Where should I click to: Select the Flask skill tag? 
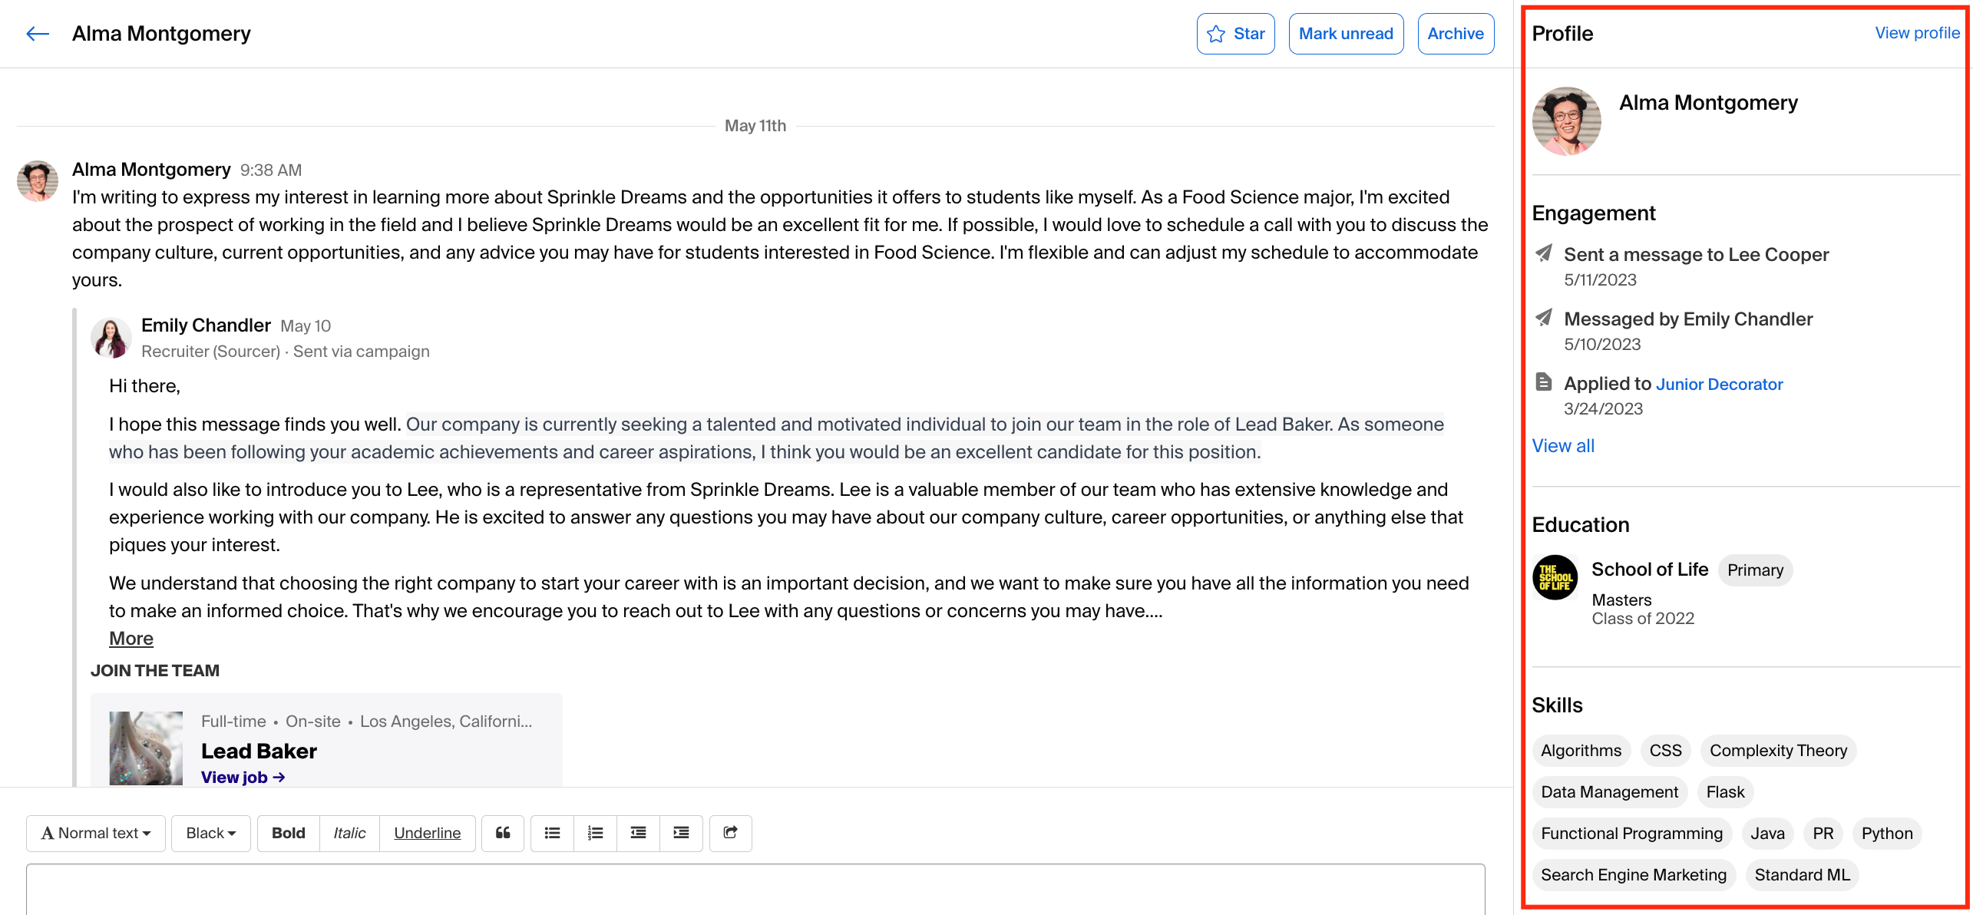pyautogui.click(x=1725, y=792)
